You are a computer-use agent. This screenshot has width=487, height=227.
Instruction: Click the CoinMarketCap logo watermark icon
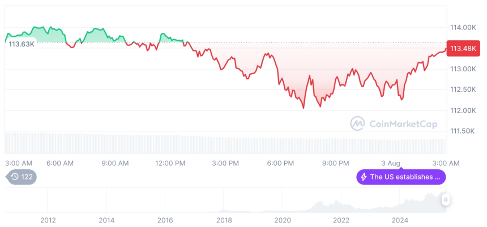pyautogui.click(x=357, y=123)
